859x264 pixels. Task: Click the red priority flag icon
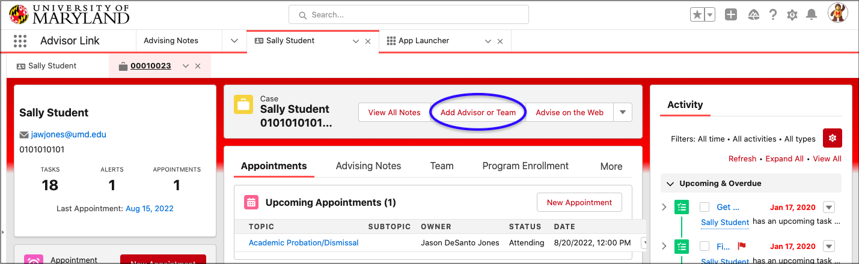pos(741,246)
